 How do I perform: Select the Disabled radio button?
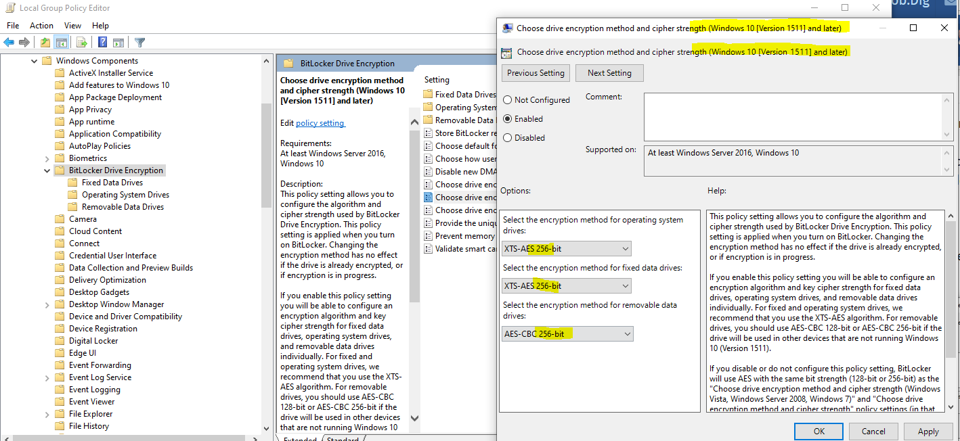click(x=508, y=138)
